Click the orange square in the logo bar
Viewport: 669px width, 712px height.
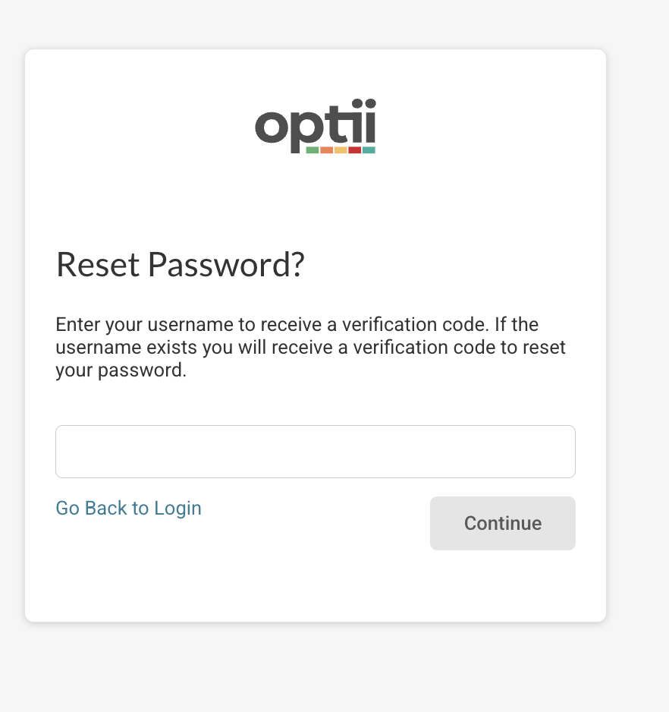tap(326, 150)
